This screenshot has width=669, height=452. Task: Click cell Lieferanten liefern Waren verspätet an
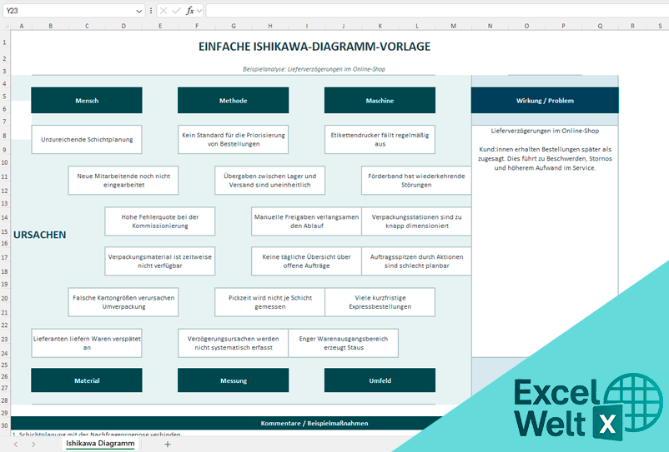(87, 343)
